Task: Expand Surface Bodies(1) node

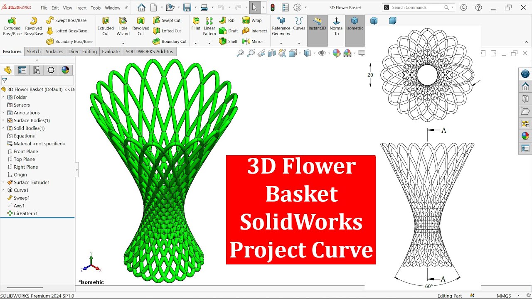Action: (3, 120)
